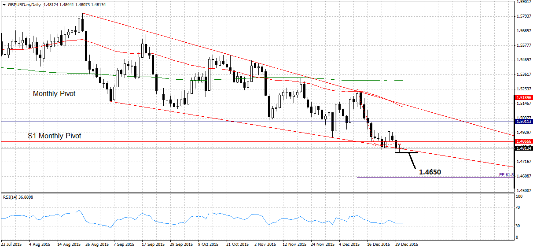The width and height of the screenshot is (533, 248).
Task: Click the blue 1.50113 price tag
Action: point(523,121)
